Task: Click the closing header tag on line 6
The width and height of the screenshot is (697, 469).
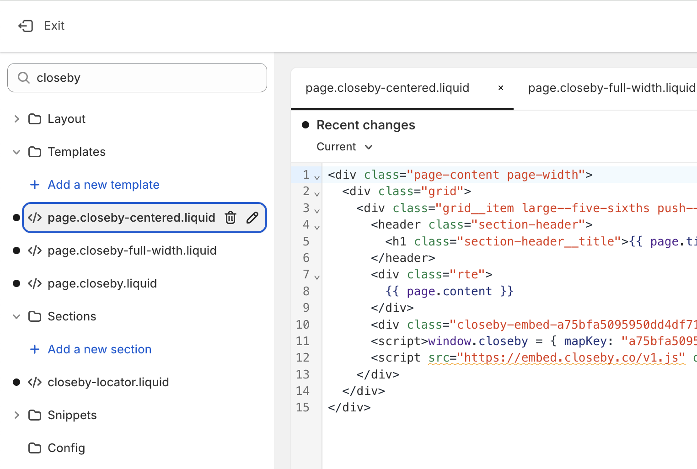Action: coord(403,258)
